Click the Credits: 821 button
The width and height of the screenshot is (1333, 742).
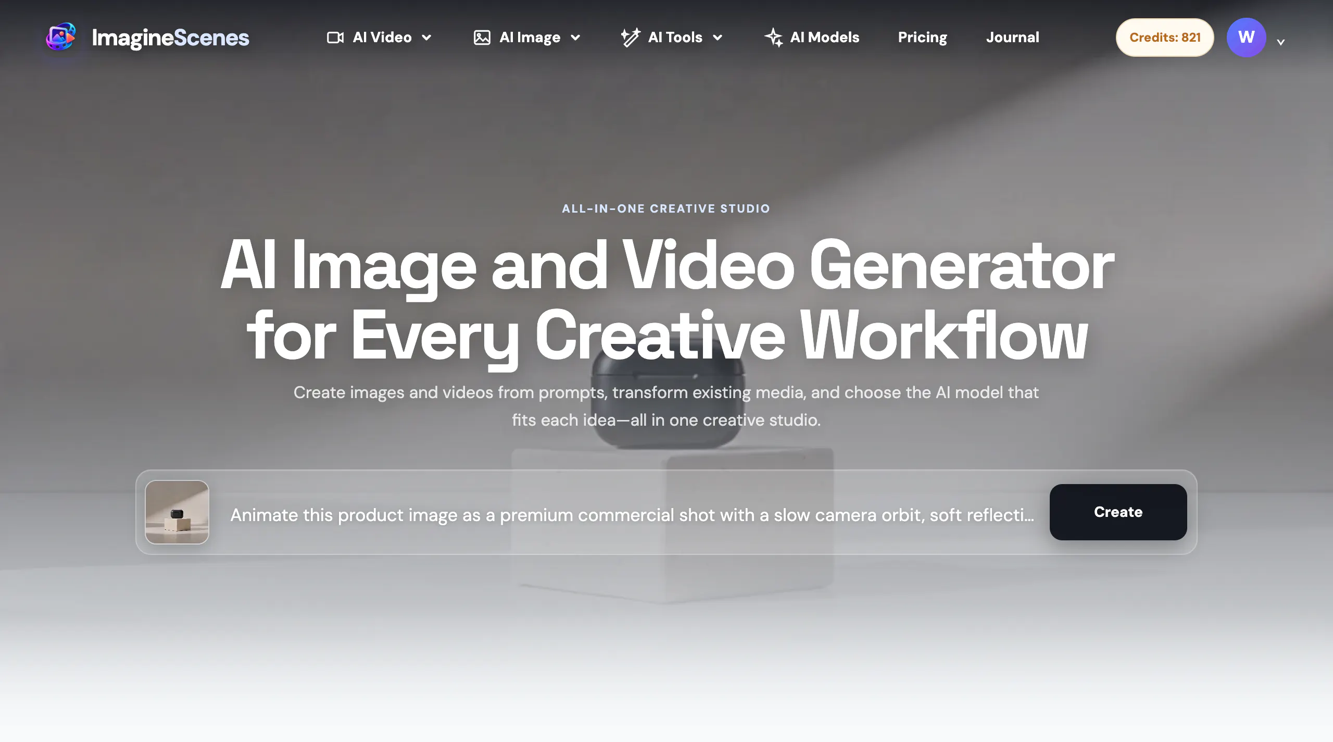[x=1165, y=38]
